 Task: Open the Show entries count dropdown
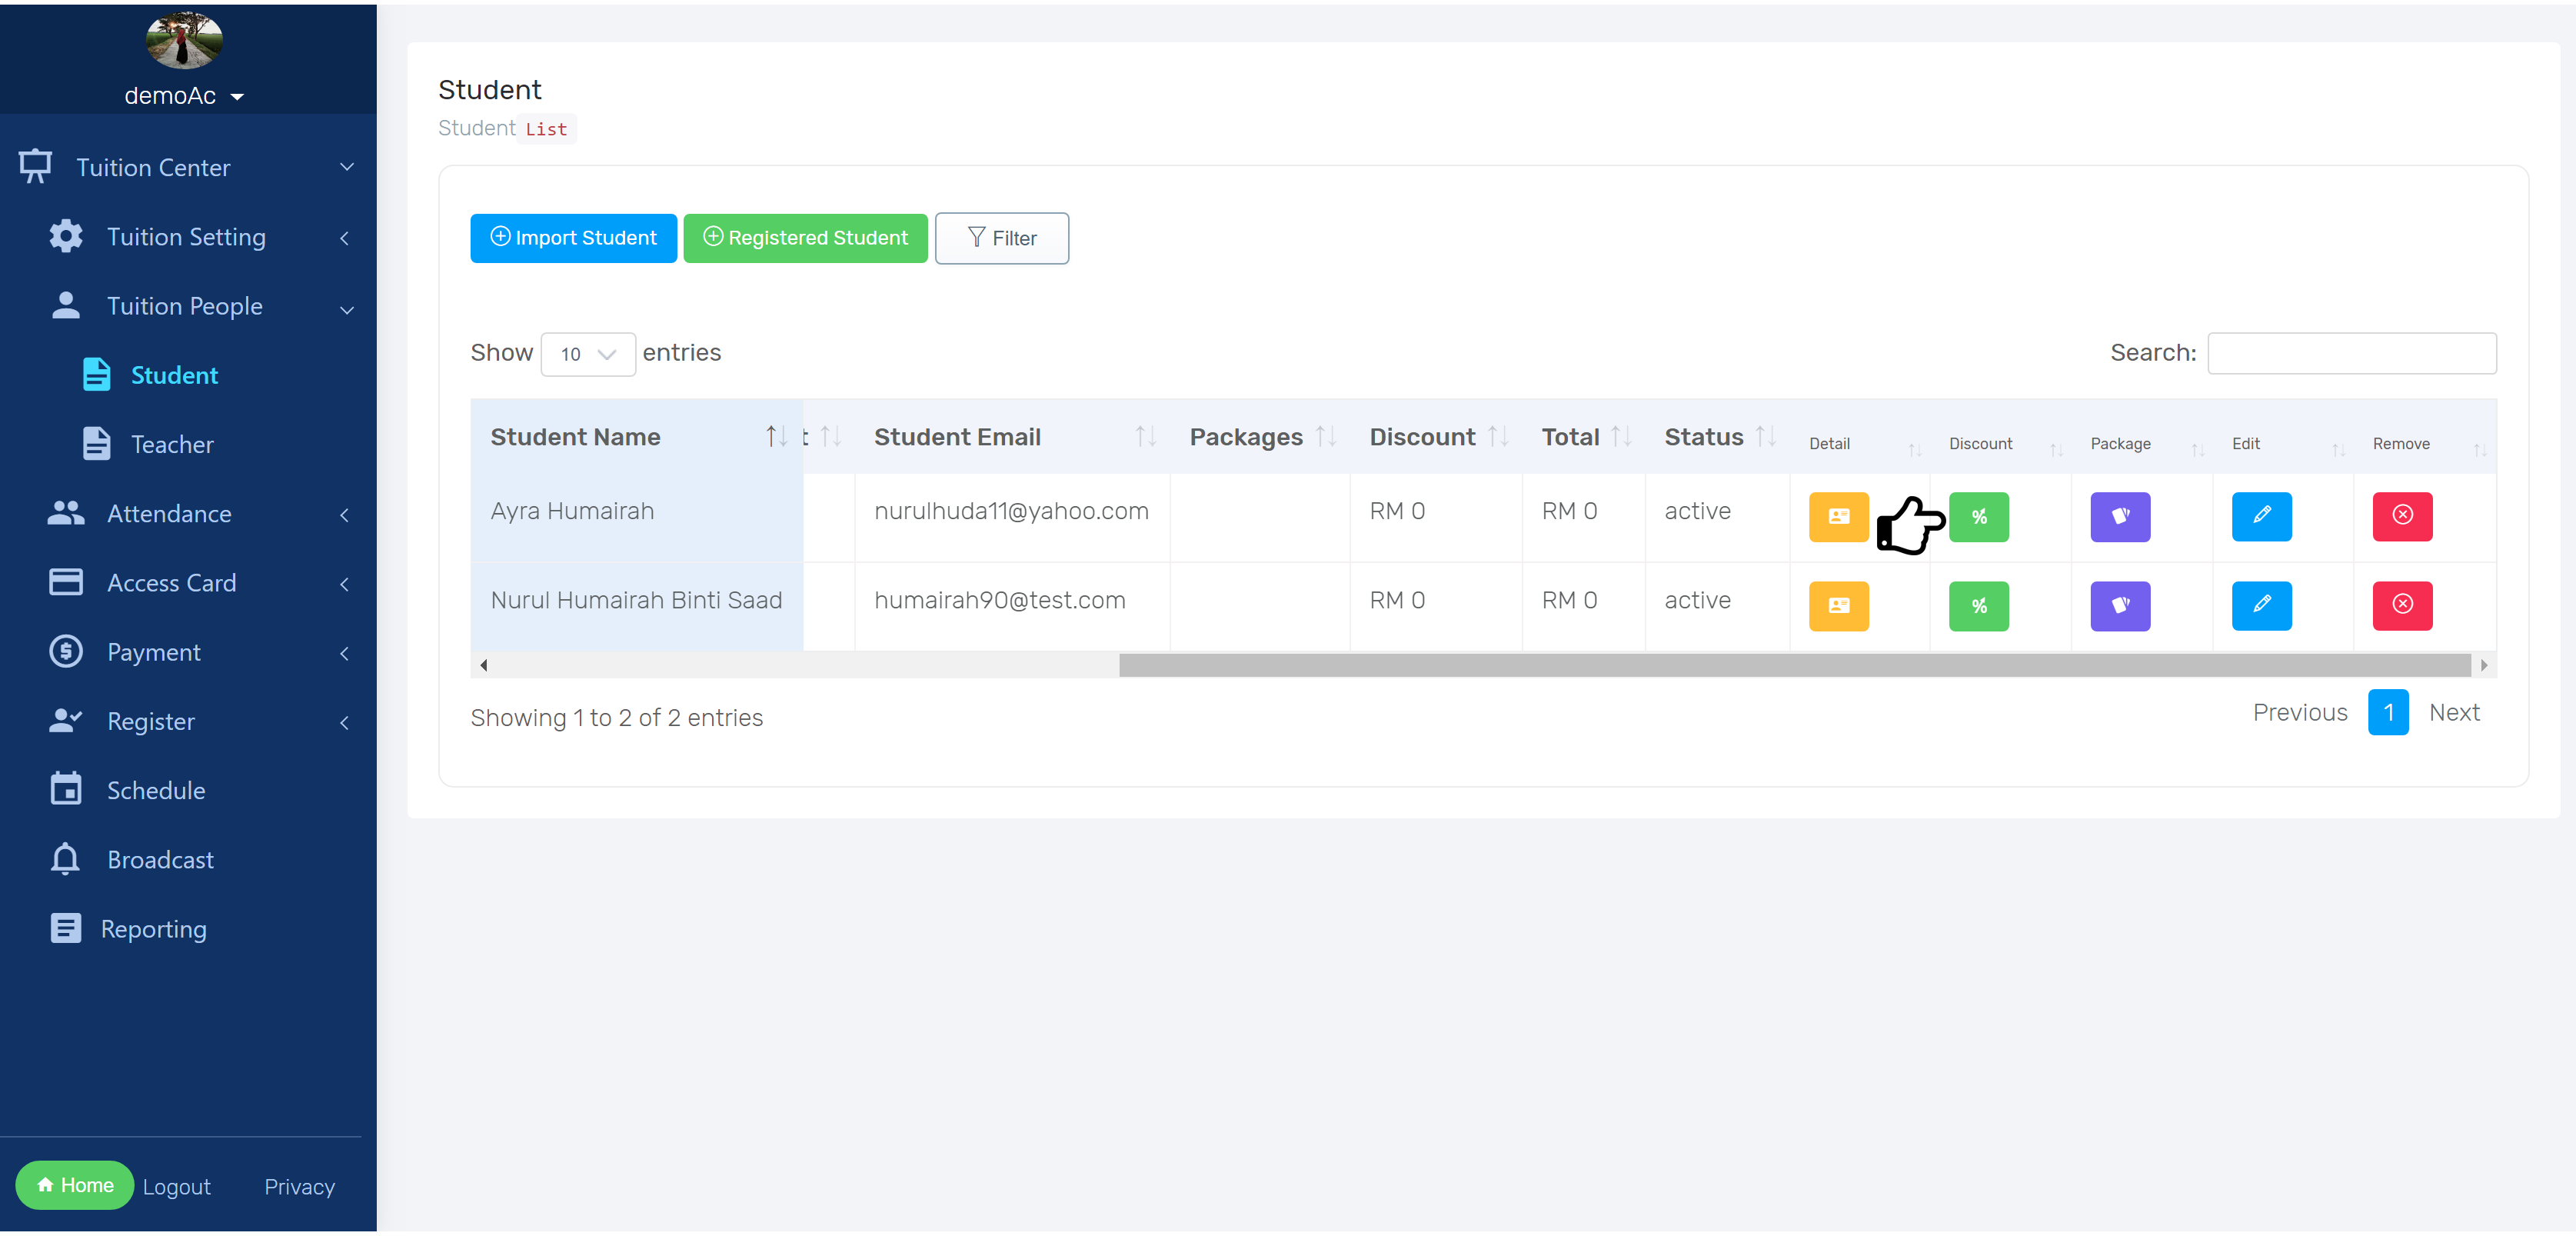[x=588, y=354]
